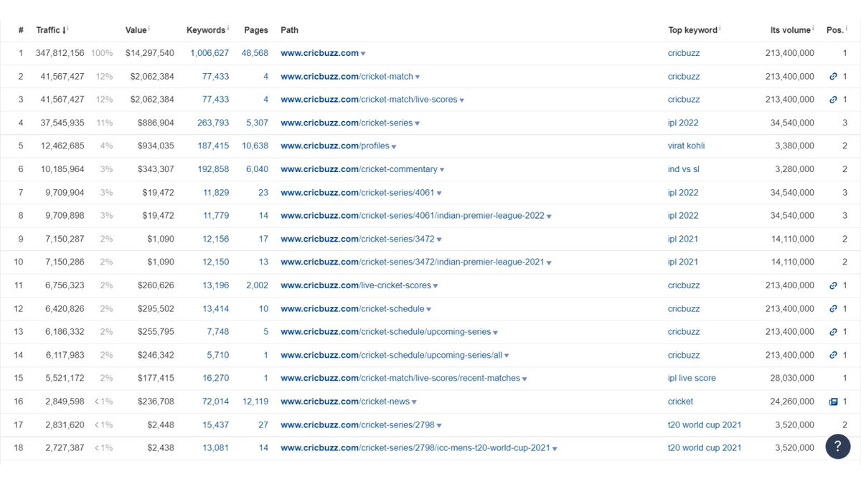Screen dimensions: 861x484
Task: Expand dropdown arrow beside /cricket-series/4061 path
Action: (439, 193)
